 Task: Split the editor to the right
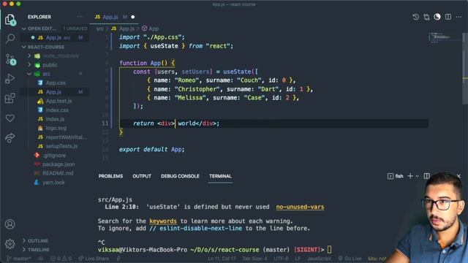[x=448, y=17]
